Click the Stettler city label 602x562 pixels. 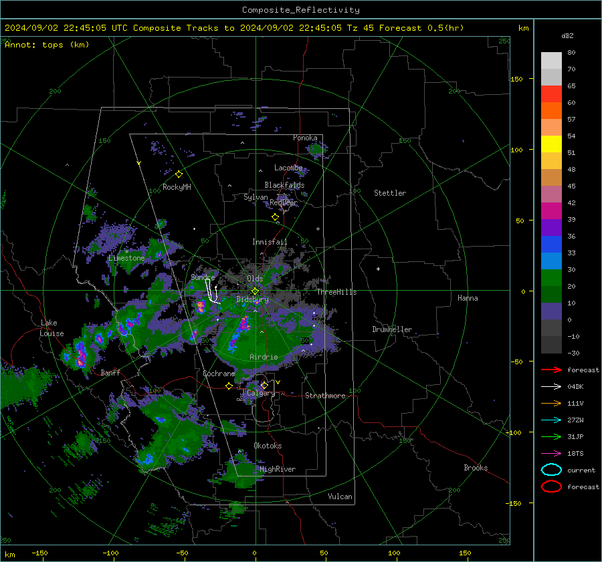[390, 193]
